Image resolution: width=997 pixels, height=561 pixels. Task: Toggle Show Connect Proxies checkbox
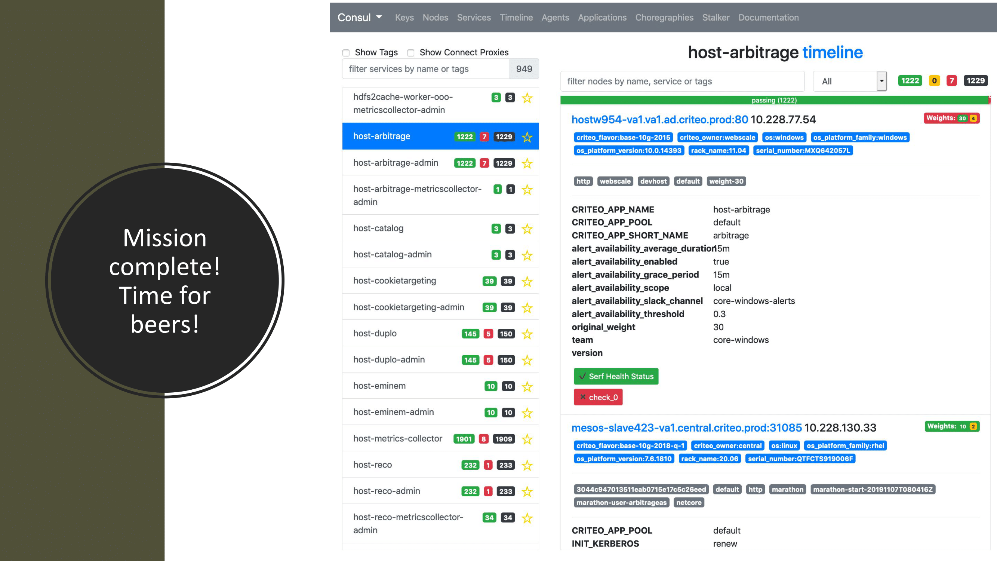410,53
